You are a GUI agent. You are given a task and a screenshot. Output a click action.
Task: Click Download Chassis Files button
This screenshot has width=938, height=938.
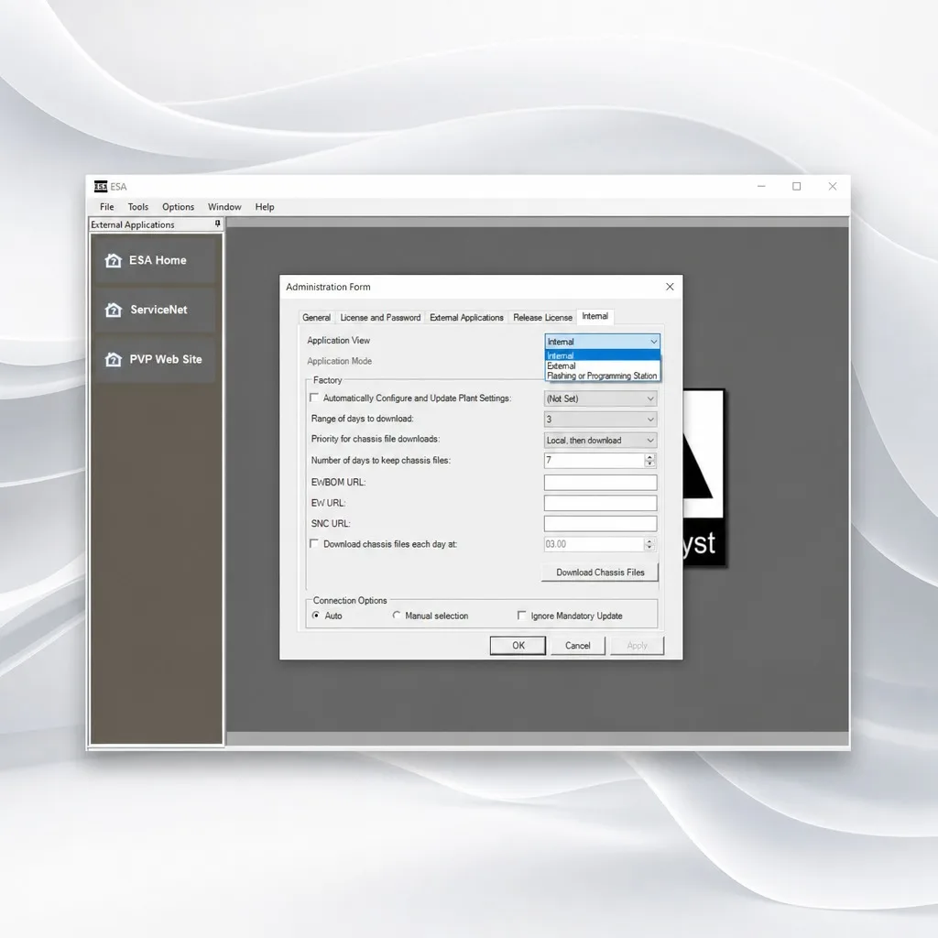click(x=600, y=573)
